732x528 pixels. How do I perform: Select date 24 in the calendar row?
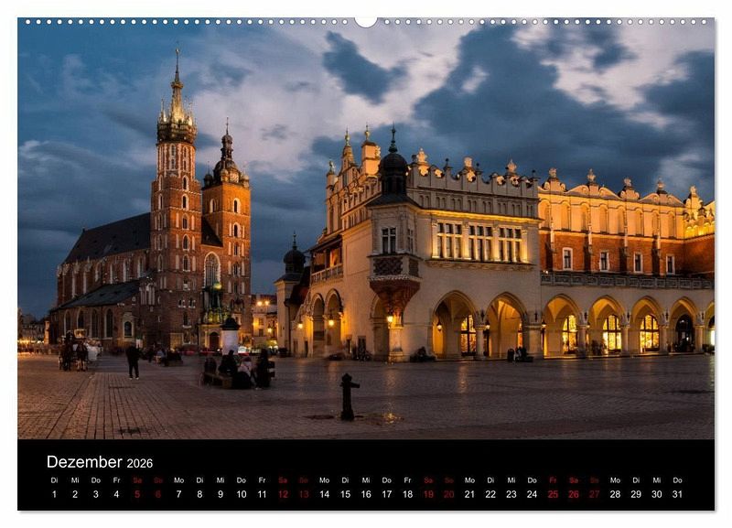tap(533, 494)
